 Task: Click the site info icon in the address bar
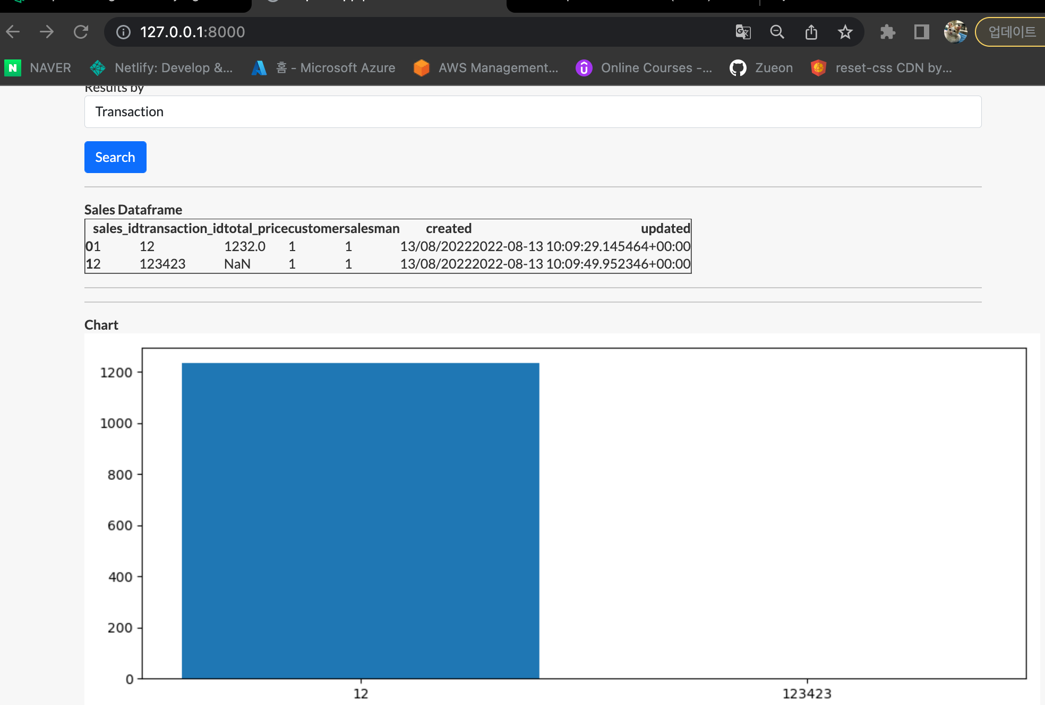point(123,32)
